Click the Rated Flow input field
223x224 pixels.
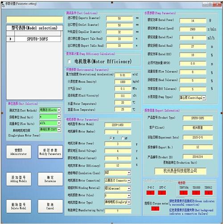point(193,38)
